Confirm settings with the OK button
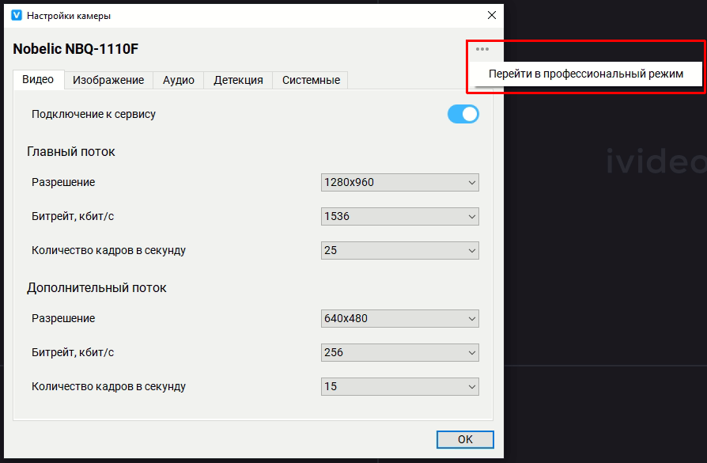The image size is (707, 463). click(465, 439)
